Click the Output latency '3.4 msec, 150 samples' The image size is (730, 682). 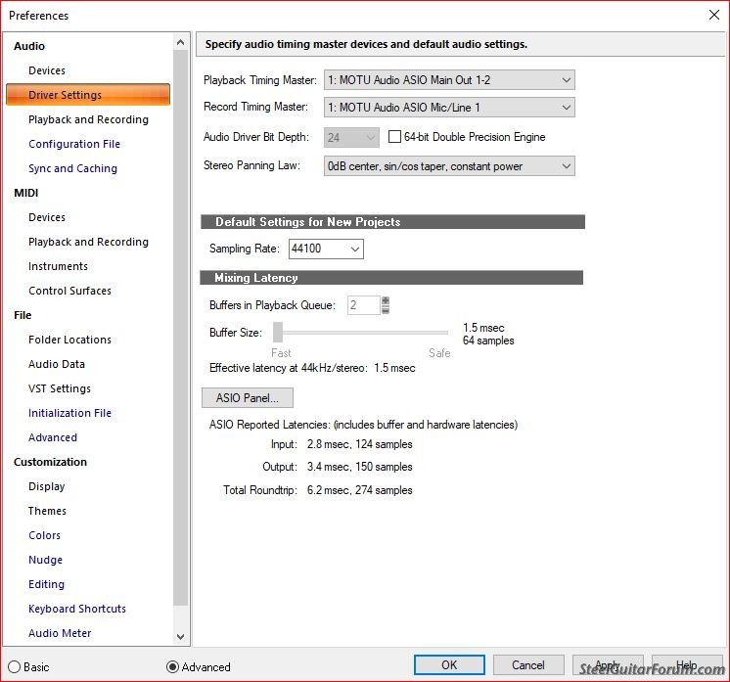pos(359,467)
